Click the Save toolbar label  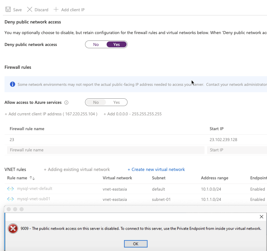[x=17, y=10]
